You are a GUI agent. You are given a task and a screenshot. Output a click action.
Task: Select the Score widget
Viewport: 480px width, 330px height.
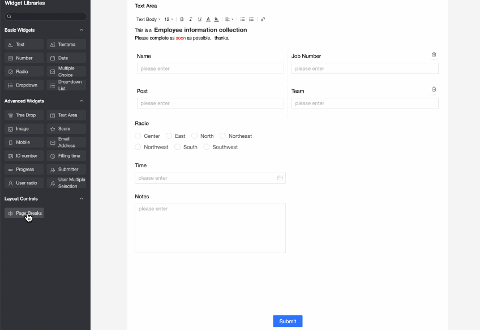(x=66, y=129)
